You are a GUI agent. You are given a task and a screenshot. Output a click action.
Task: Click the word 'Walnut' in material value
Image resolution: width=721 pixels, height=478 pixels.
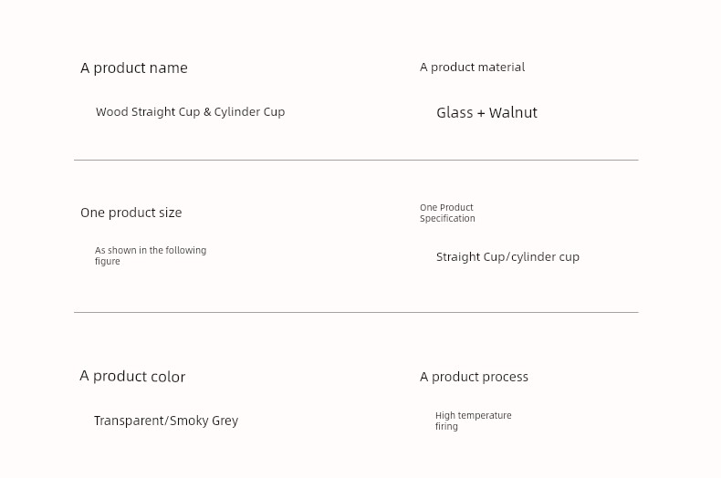point(513,112)
